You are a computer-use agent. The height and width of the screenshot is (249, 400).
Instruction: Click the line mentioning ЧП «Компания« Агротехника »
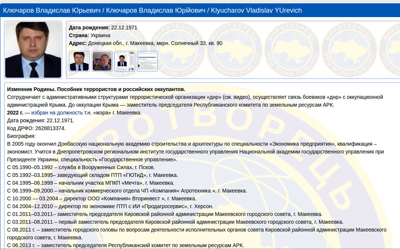pyautogui.click(x=127, y=191)
